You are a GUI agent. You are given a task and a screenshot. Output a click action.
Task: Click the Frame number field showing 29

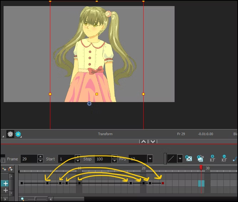pos(29,159)
